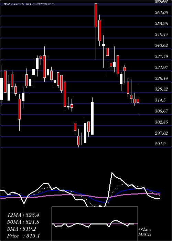The image size is (172, 241).
Task: Click the Price : 315.1 readout
Action: 23,236
